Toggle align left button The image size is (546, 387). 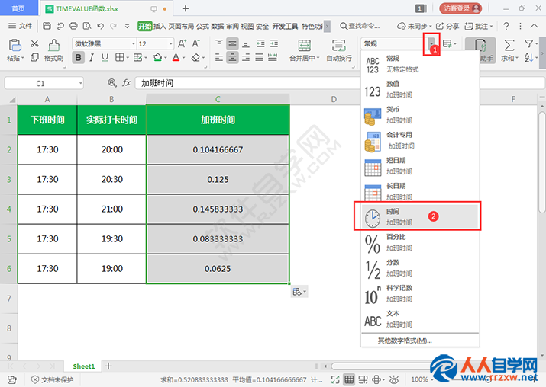218,57
